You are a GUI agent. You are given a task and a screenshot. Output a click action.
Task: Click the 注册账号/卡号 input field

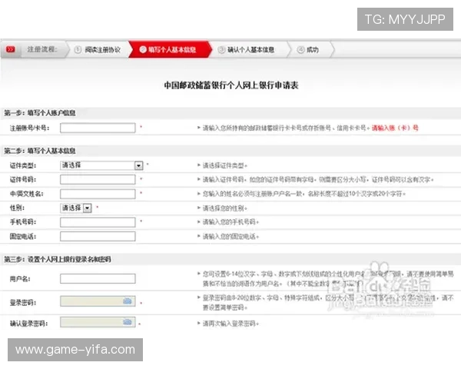point(98,128)
